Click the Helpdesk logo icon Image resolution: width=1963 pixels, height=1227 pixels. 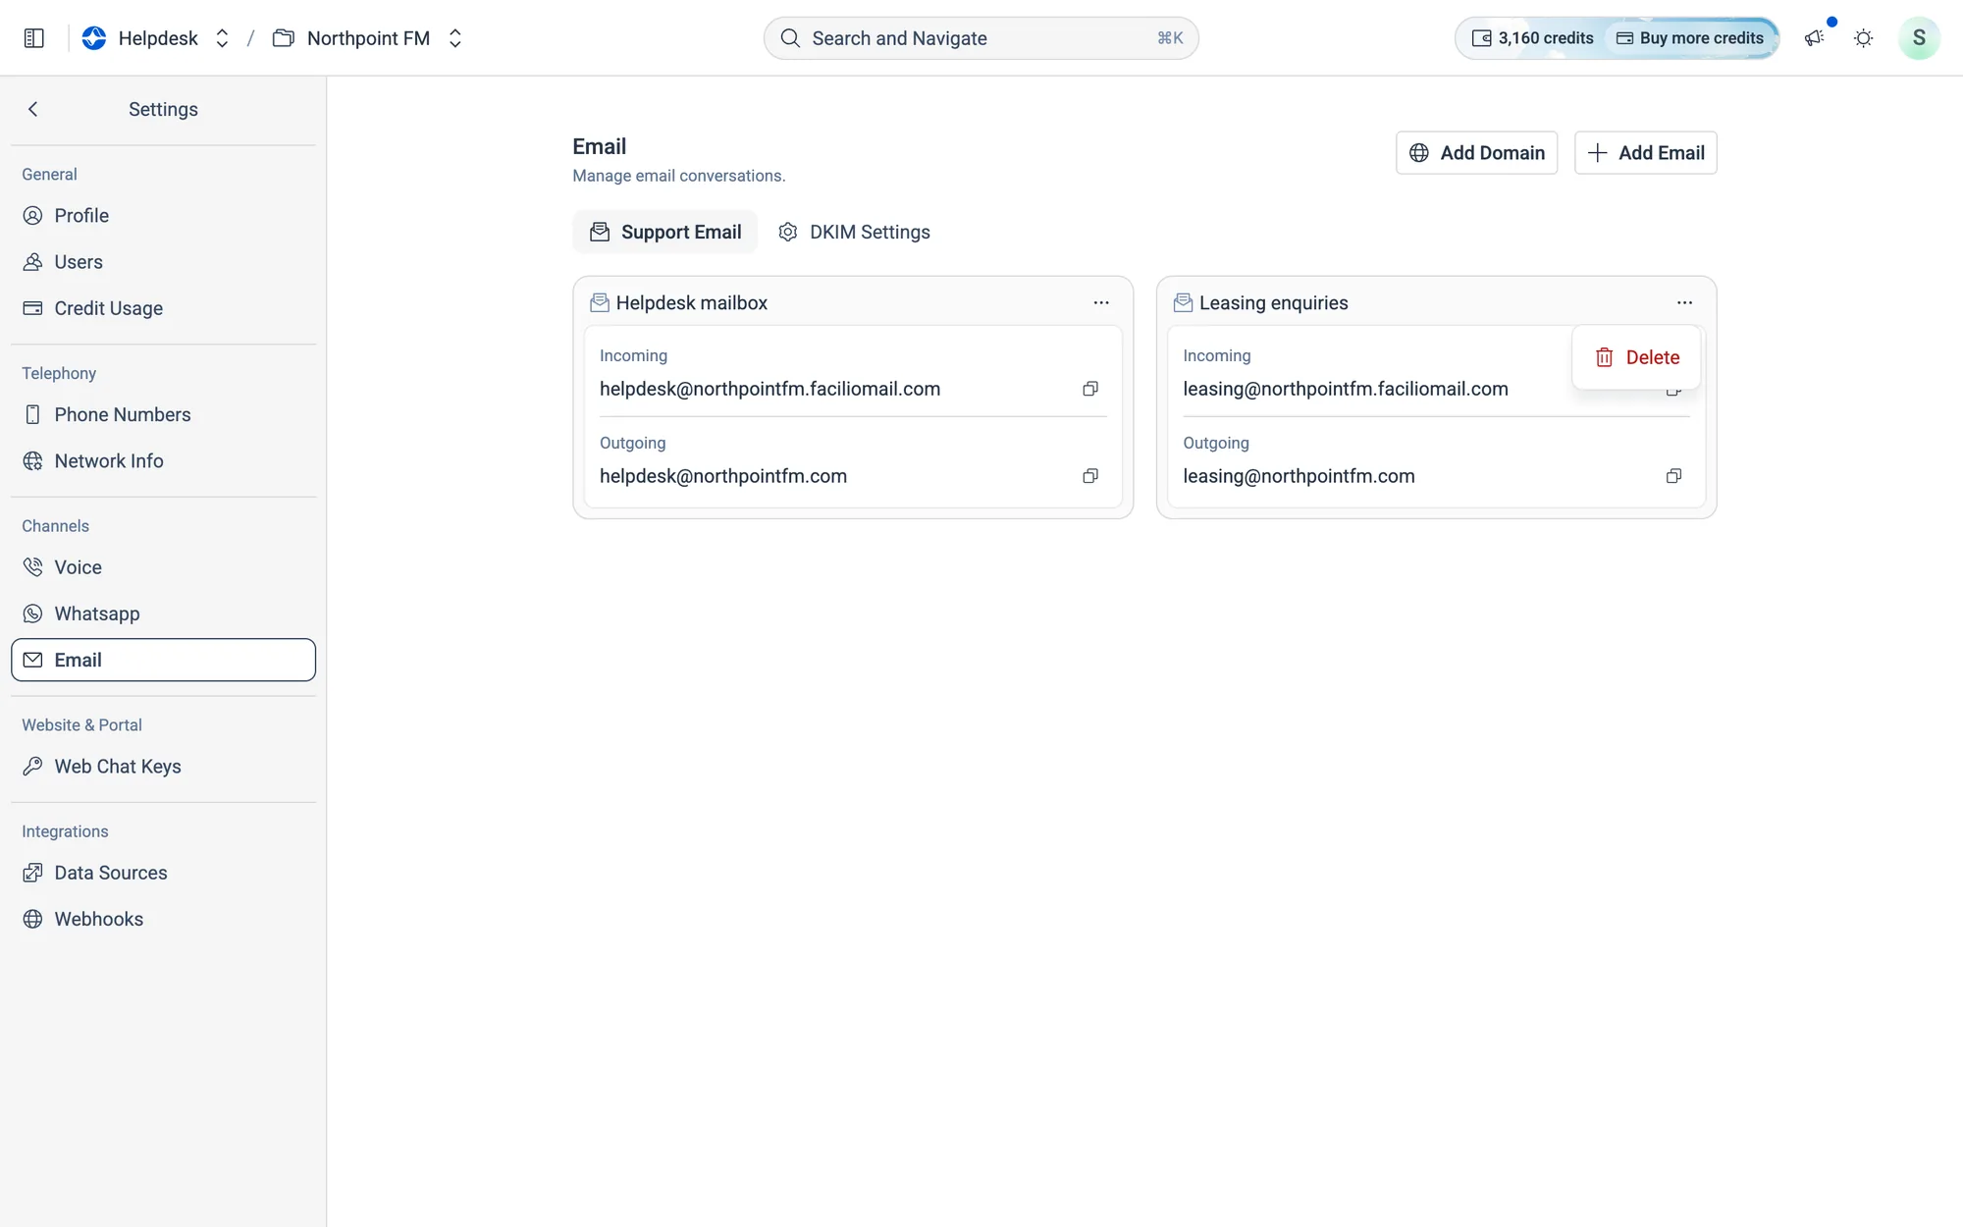[x=94, y=38]
